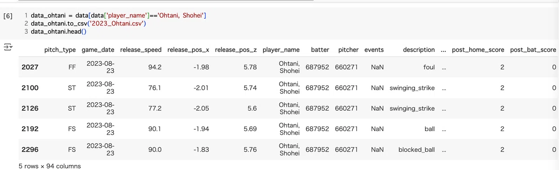Click release_pos_x value -1.94
This screenshot has height=170, width=559.
[201, 129]
